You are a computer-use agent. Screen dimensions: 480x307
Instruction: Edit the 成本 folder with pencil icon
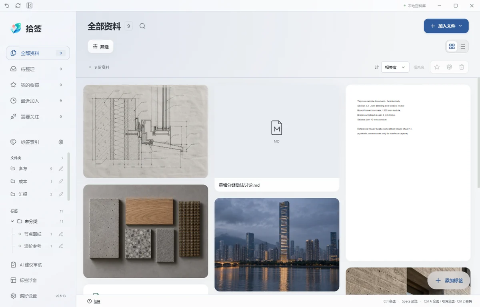(61, 181)
